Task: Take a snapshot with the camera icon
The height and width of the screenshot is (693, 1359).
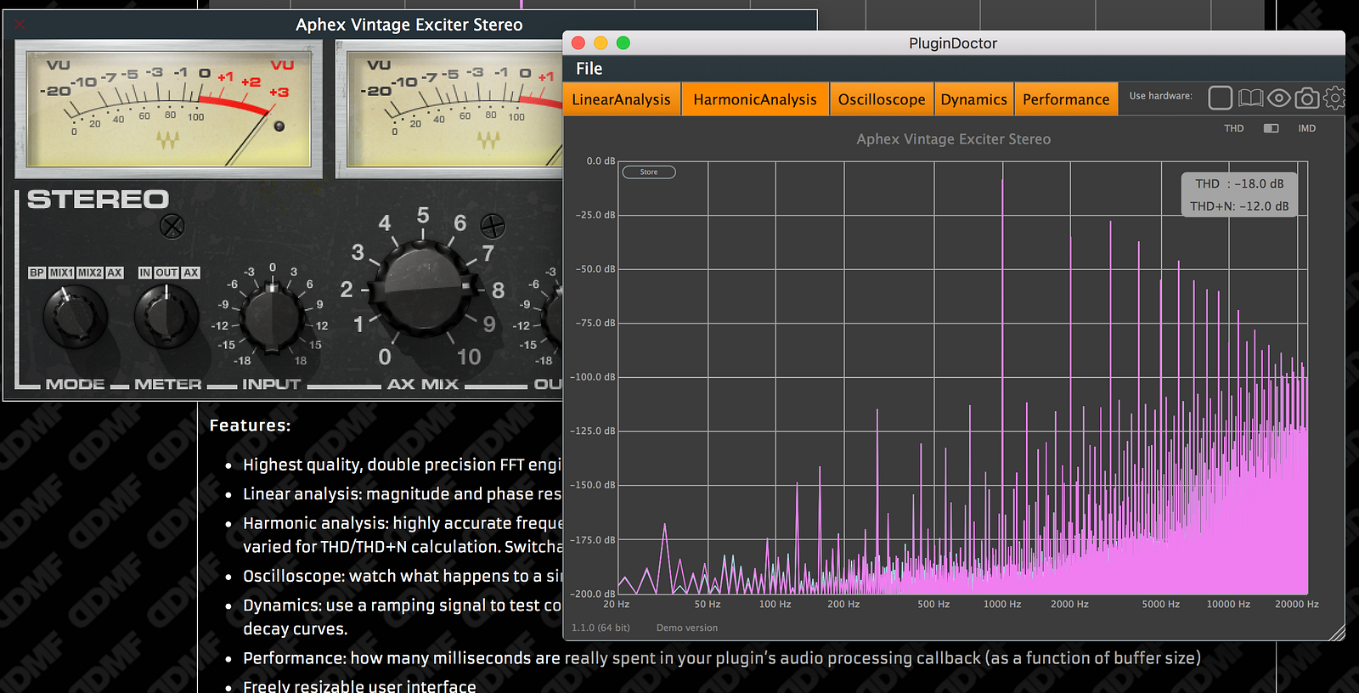Action: 1307,99
